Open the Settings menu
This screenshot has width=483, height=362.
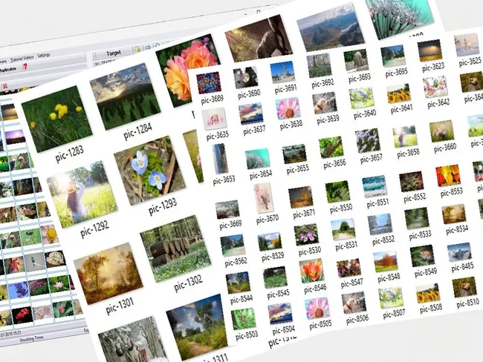pos(43,56)
